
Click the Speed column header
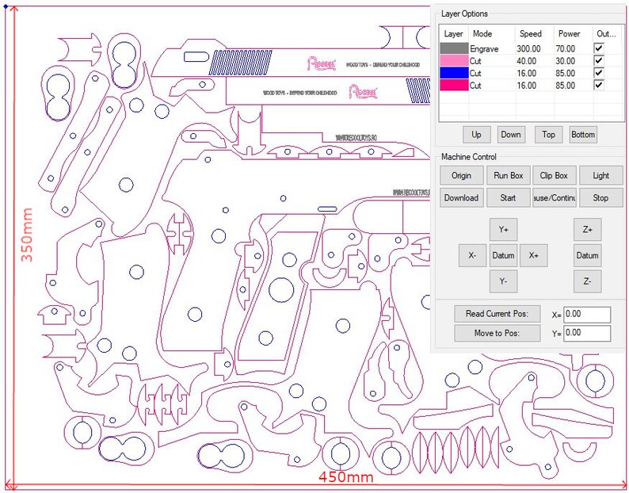pyautogui.click(x=534, y=34)
